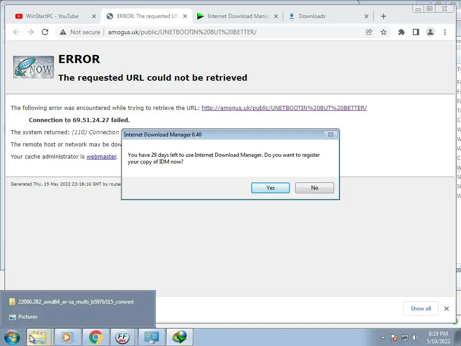Click the Chrome forward arrow
This screenshot has width=461, height=346.
[31, 32]
